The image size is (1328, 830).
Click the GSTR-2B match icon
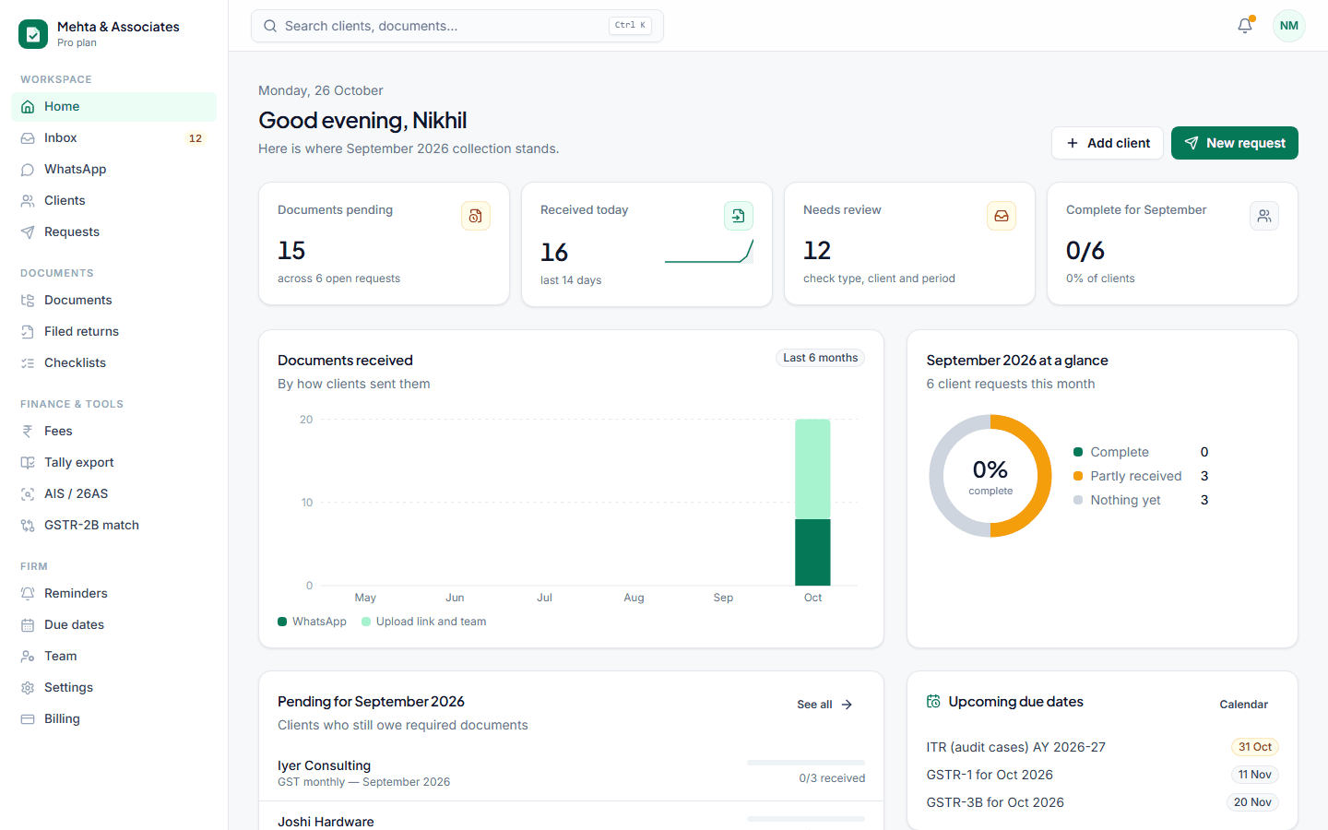tap(28, 526)
